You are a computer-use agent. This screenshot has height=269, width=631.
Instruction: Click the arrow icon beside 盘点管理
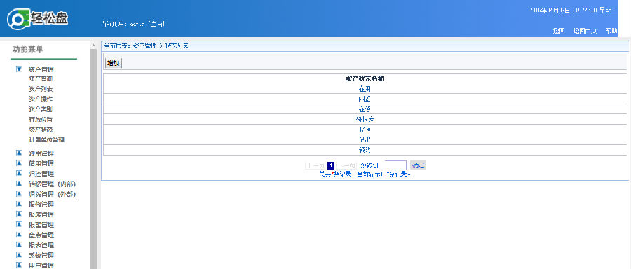tap(18, 235)
